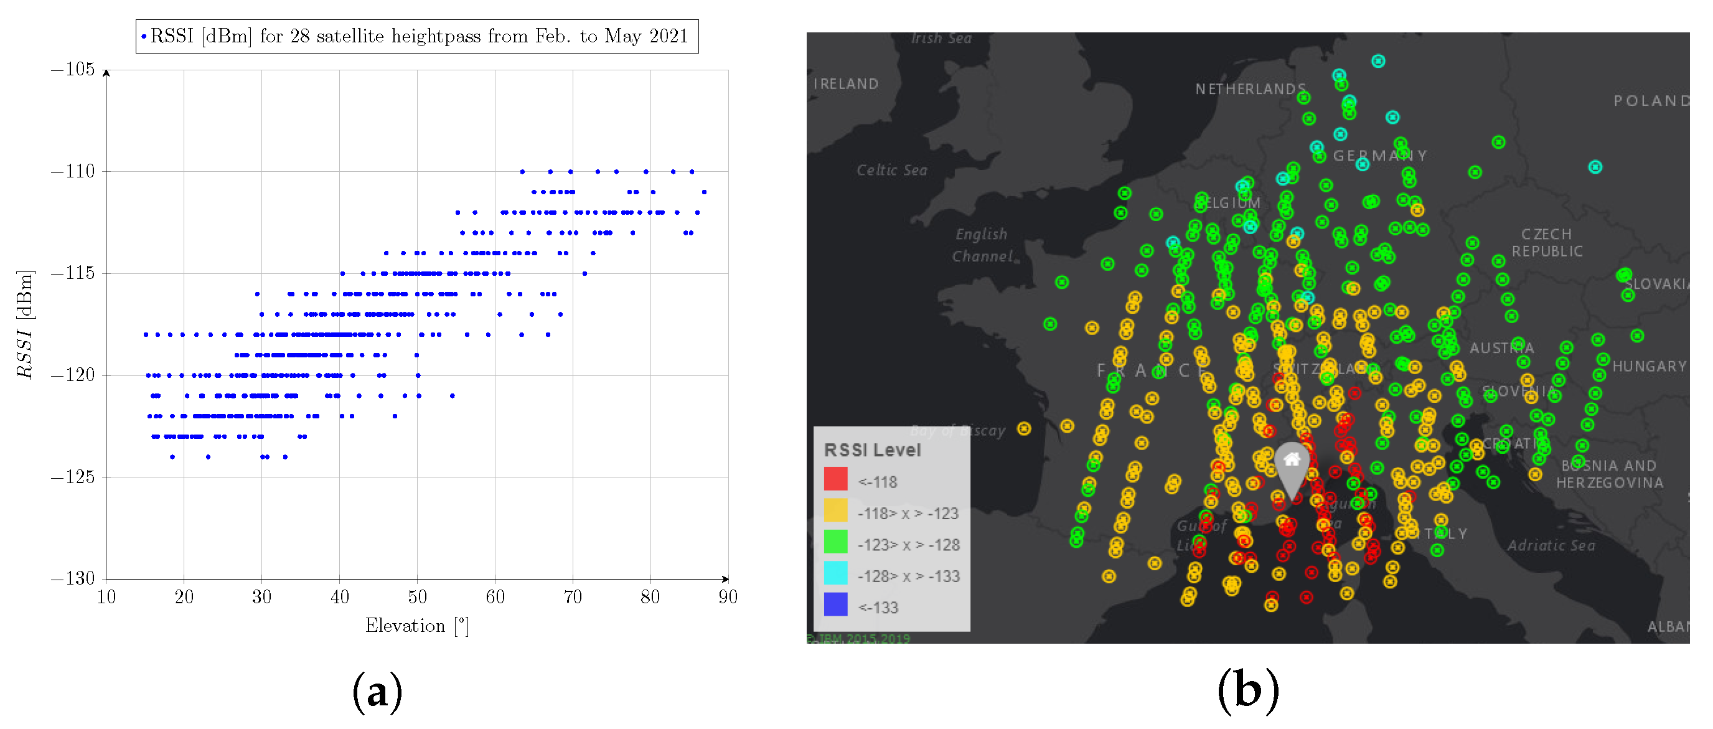Click the RSSI Level legend title

872,450
